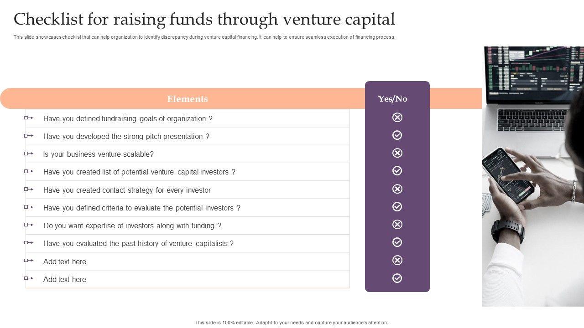Click the X icon beside fundraising goals row

click(397, 118)
